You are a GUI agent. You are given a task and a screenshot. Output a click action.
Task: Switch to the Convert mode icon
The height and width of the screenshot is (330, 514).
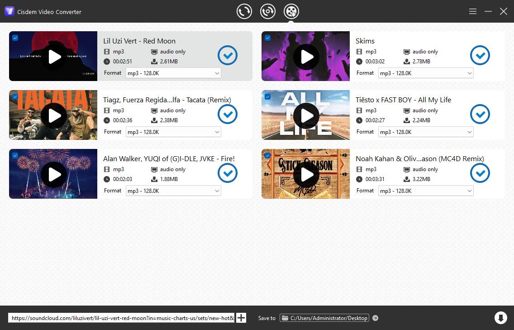point(244,11)
